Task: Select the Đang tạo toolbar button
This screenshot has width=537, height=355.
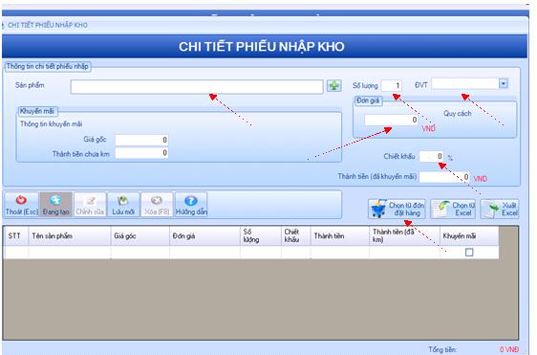Action: pos(55,205)
